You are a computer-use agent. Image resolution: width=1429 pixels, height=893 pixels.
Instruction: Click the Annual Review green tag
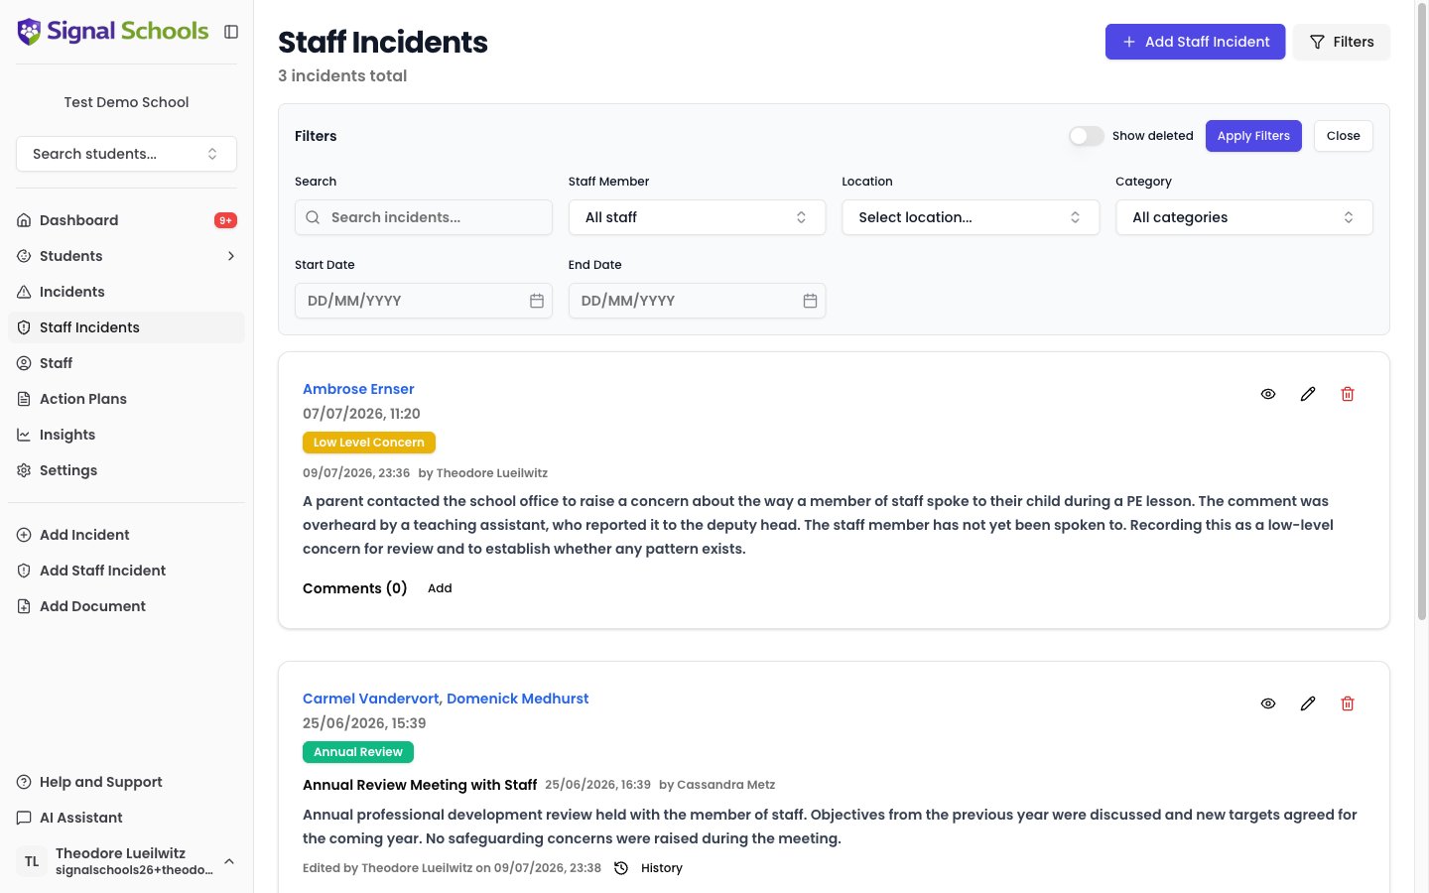(x=358, y=752)
